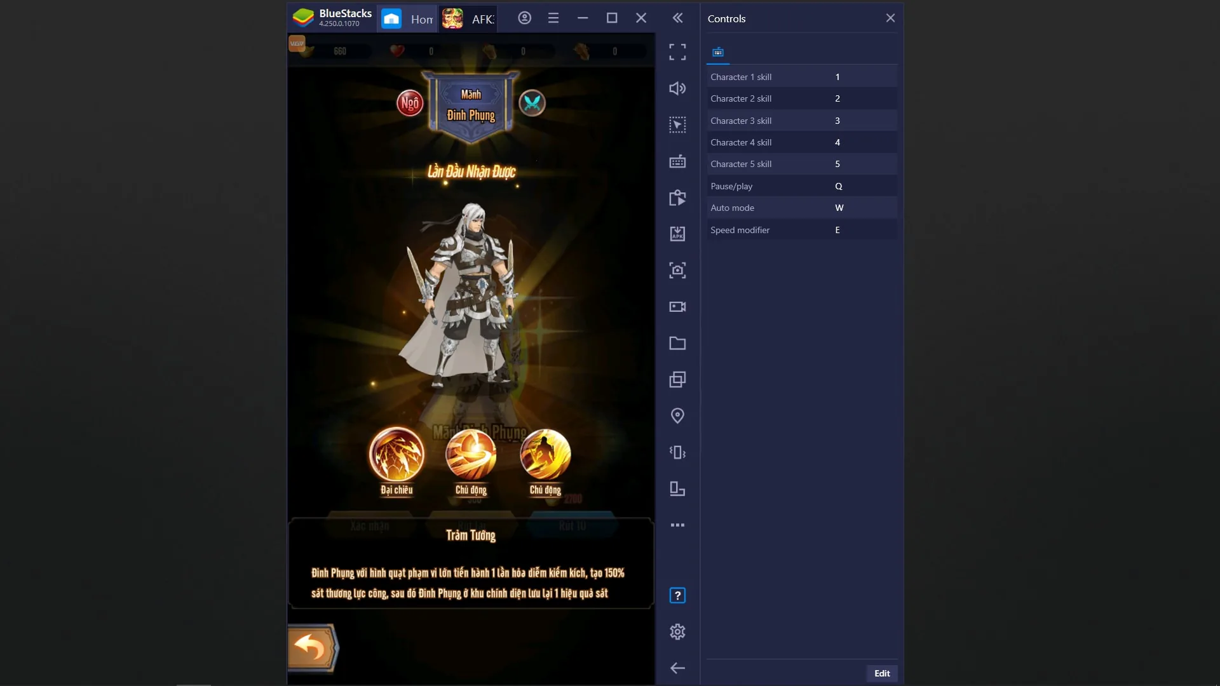Click the Android back arrow in sidebar
1220x686 pixels.
(677, 668)
